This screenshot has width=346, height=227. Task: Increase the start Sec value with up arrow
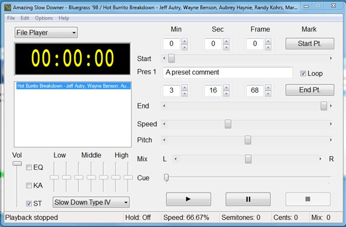(226, 41)
